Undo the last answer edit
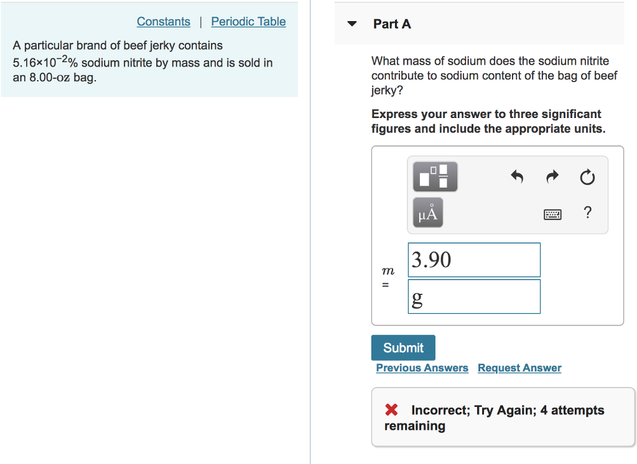 [x=517, y=176]
